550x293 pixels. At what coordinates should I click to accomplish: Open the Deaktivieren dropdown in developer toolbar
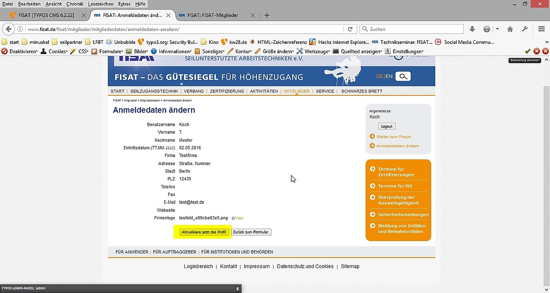click(x=20, y=51)
